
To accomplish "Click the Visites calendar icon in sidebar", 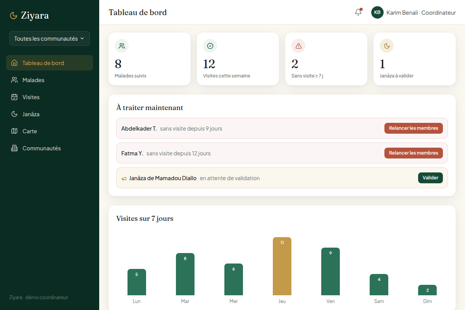I will coord(14,97).
